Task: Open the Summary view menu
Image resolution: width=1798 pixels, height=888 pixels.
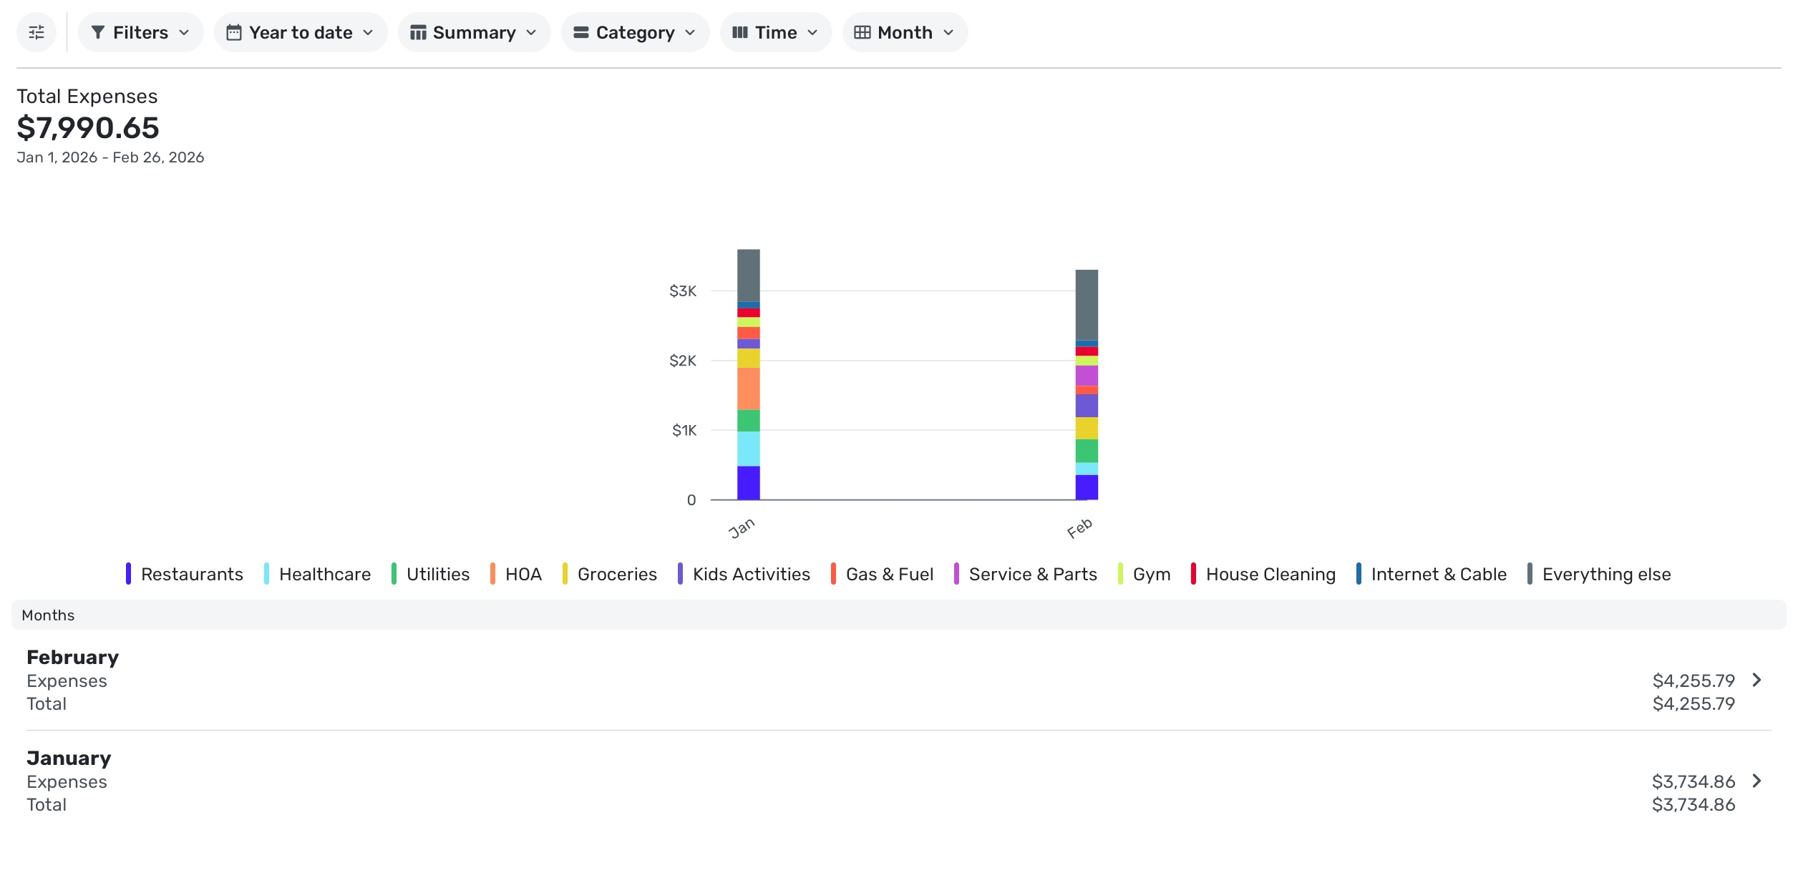Action: click(x=474, y=32)
